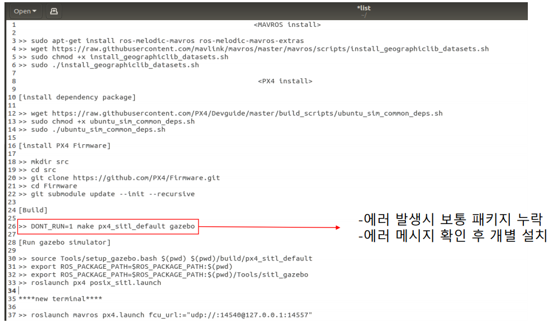Click line number 26 in the gutter
Screen dimensions: 553x323
click(12, 226)
